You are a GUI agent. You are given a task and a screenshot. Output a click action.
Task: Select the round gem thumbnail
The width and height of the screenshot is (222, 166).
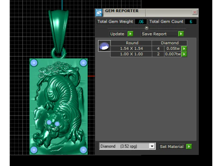pos(104,46)
